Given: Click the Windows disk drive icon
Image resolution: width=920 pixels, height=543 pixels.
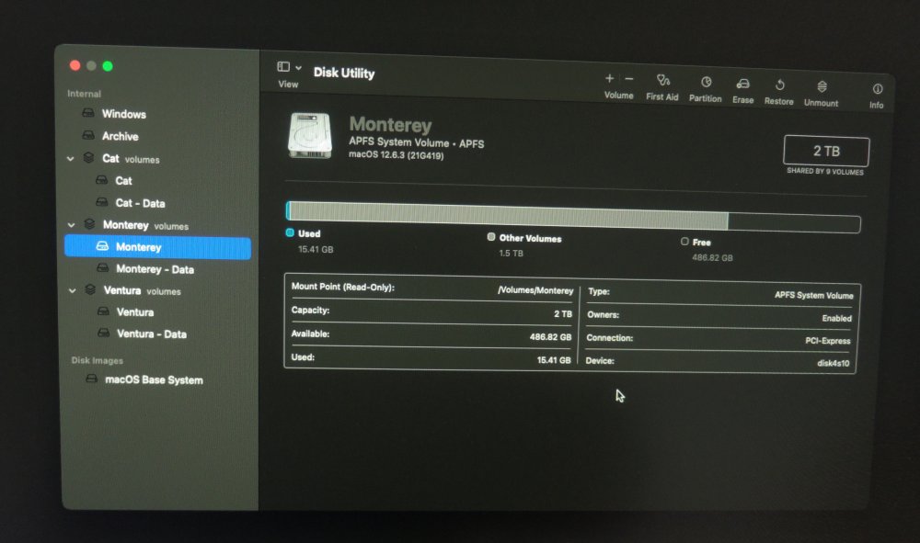Looking at the screenshot, I should pos(88,112).
